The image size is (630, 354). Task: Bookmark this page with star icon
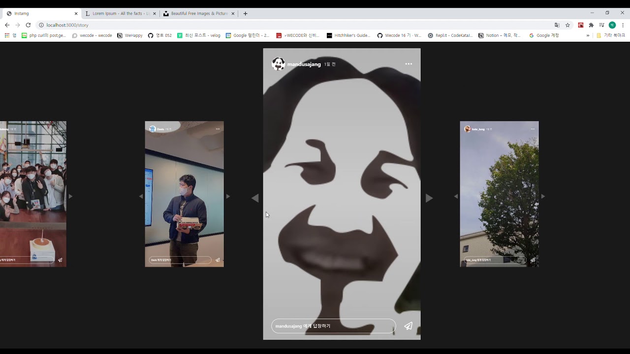pyautogui.click(x=567, y=25)
